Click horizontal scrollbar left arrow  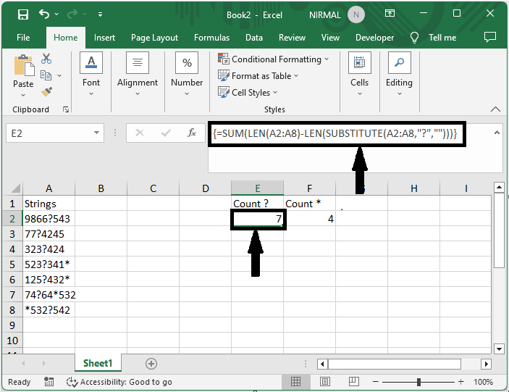322,364
